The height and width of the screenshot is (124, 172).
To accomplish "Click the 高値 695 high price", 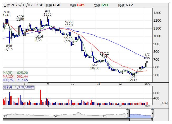I will [x=77, y=5].
